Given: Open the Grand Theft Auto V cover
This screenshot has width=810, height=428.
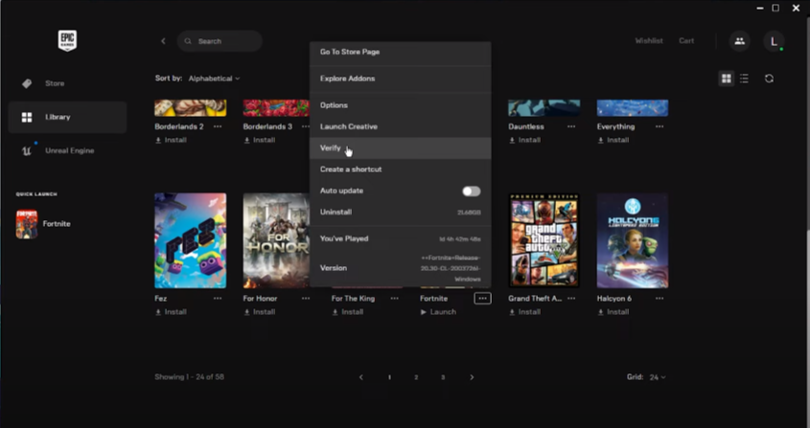Looking at the screenshot, I should [x=544, y=240].
